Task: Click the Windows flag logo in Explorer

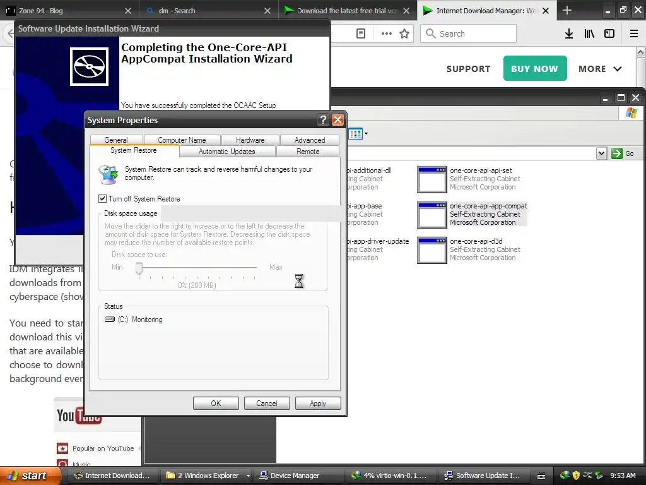Action: click(x=631, y=113)
